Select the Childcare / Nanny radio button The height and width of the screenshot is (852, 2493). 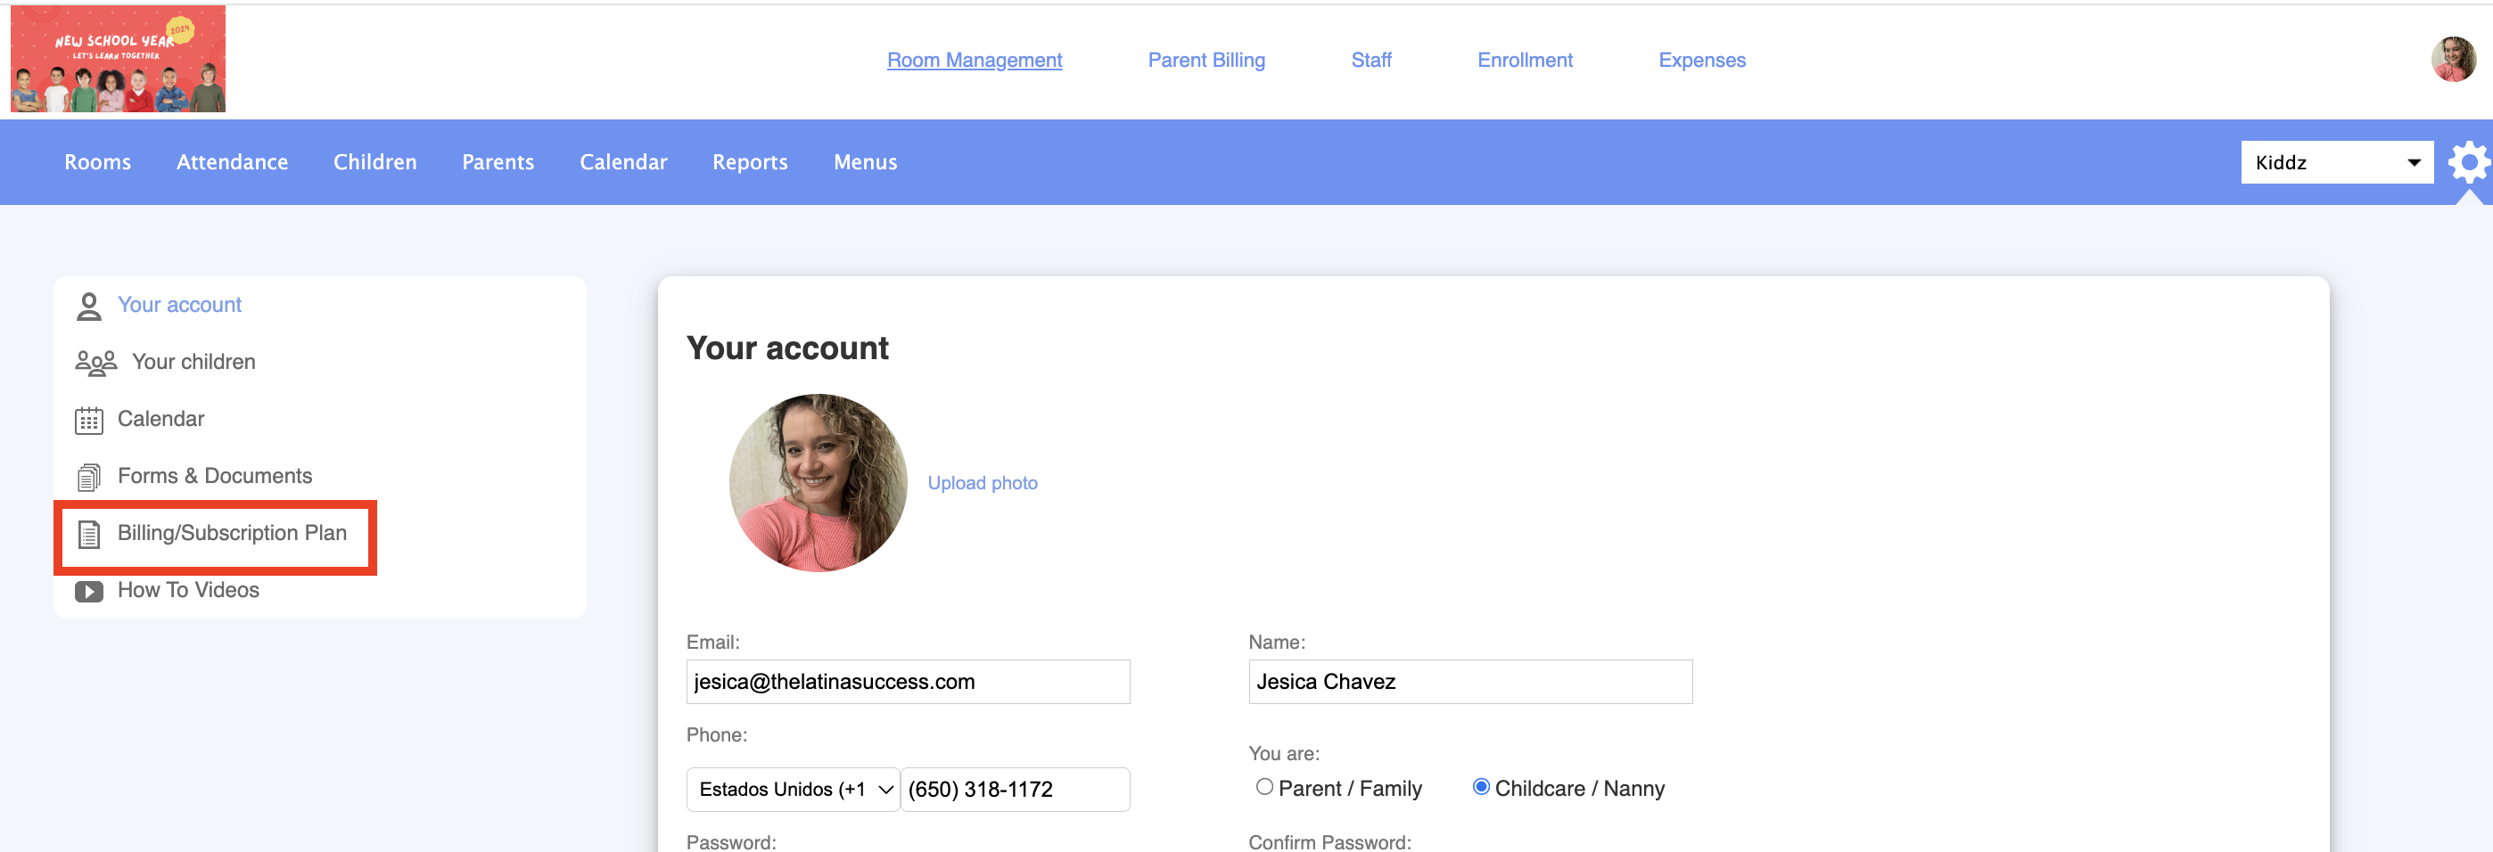[x=1481, y=786]
